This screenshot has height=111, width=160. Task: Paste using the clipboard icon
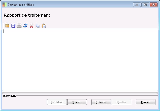click(x=44, y=26)
